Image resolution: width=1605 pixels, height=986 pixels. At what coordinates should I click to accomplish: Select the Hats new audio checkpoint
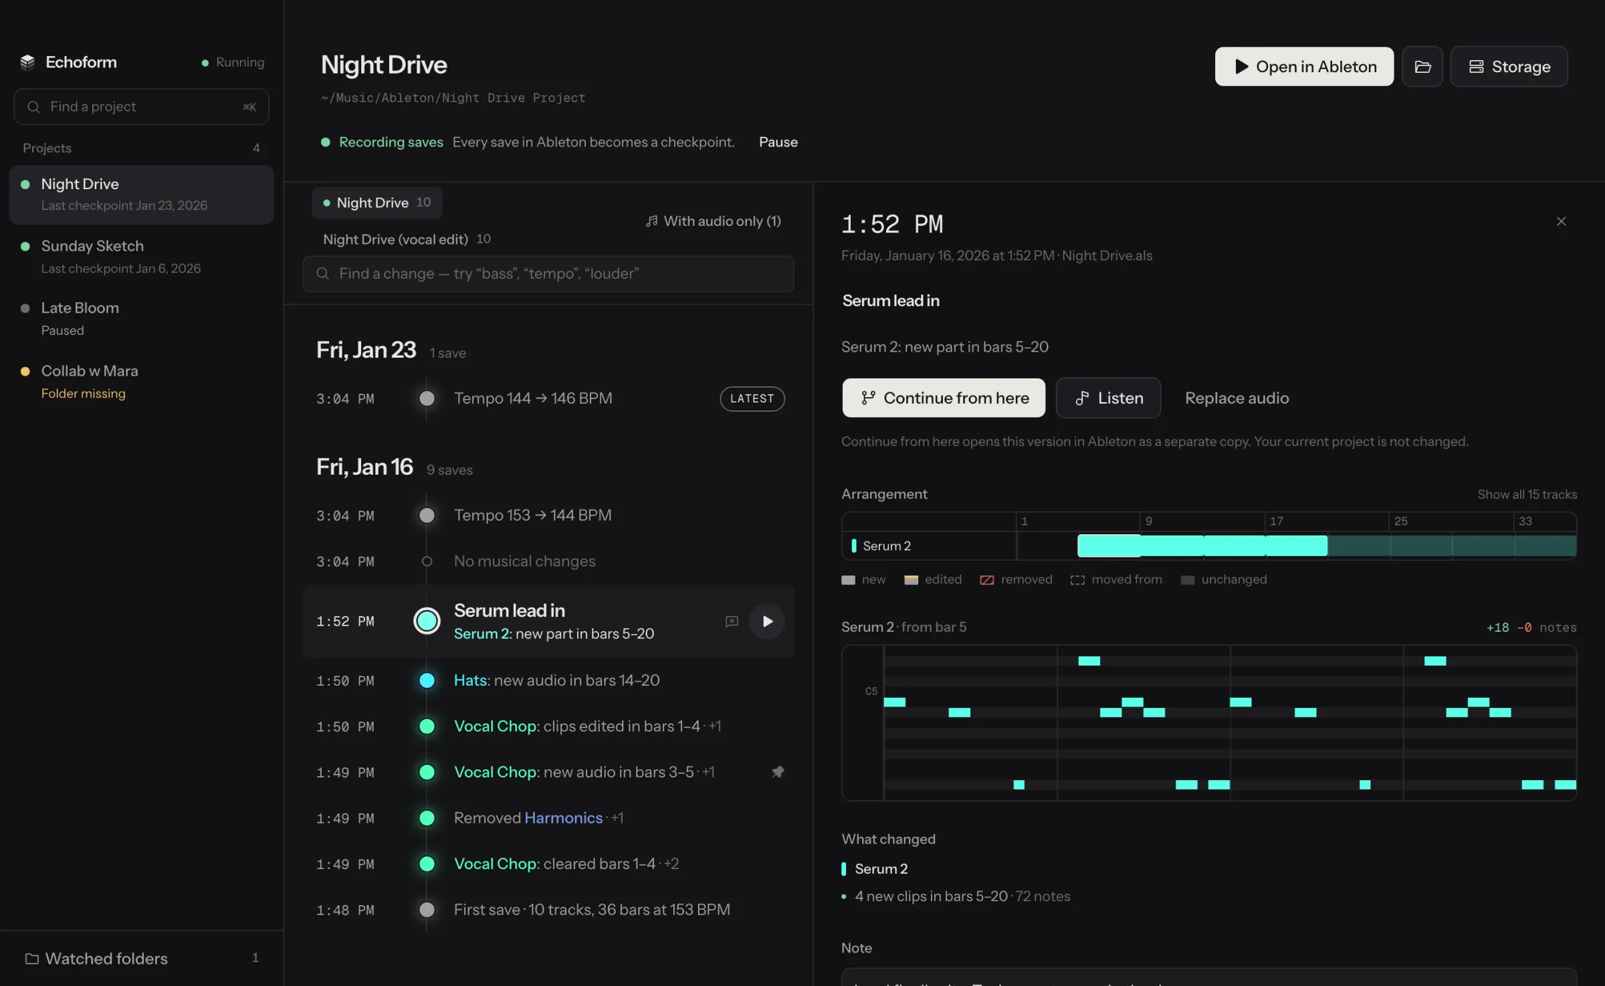pyautogui.click(x=548, y=681)
